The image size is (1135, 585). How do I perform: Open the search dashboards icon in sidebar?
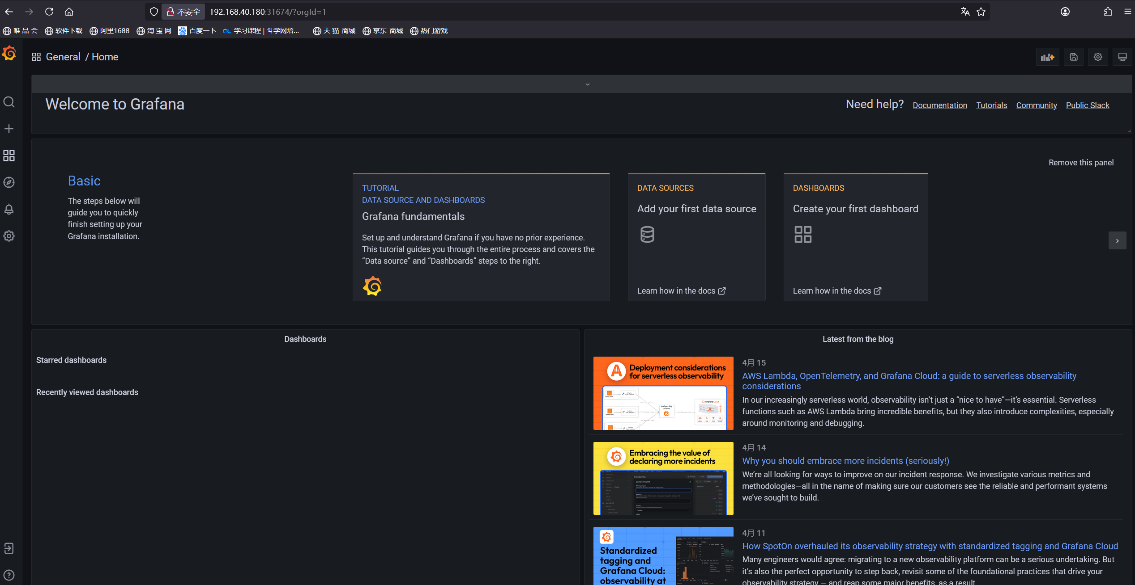click(x=9, y=102)
